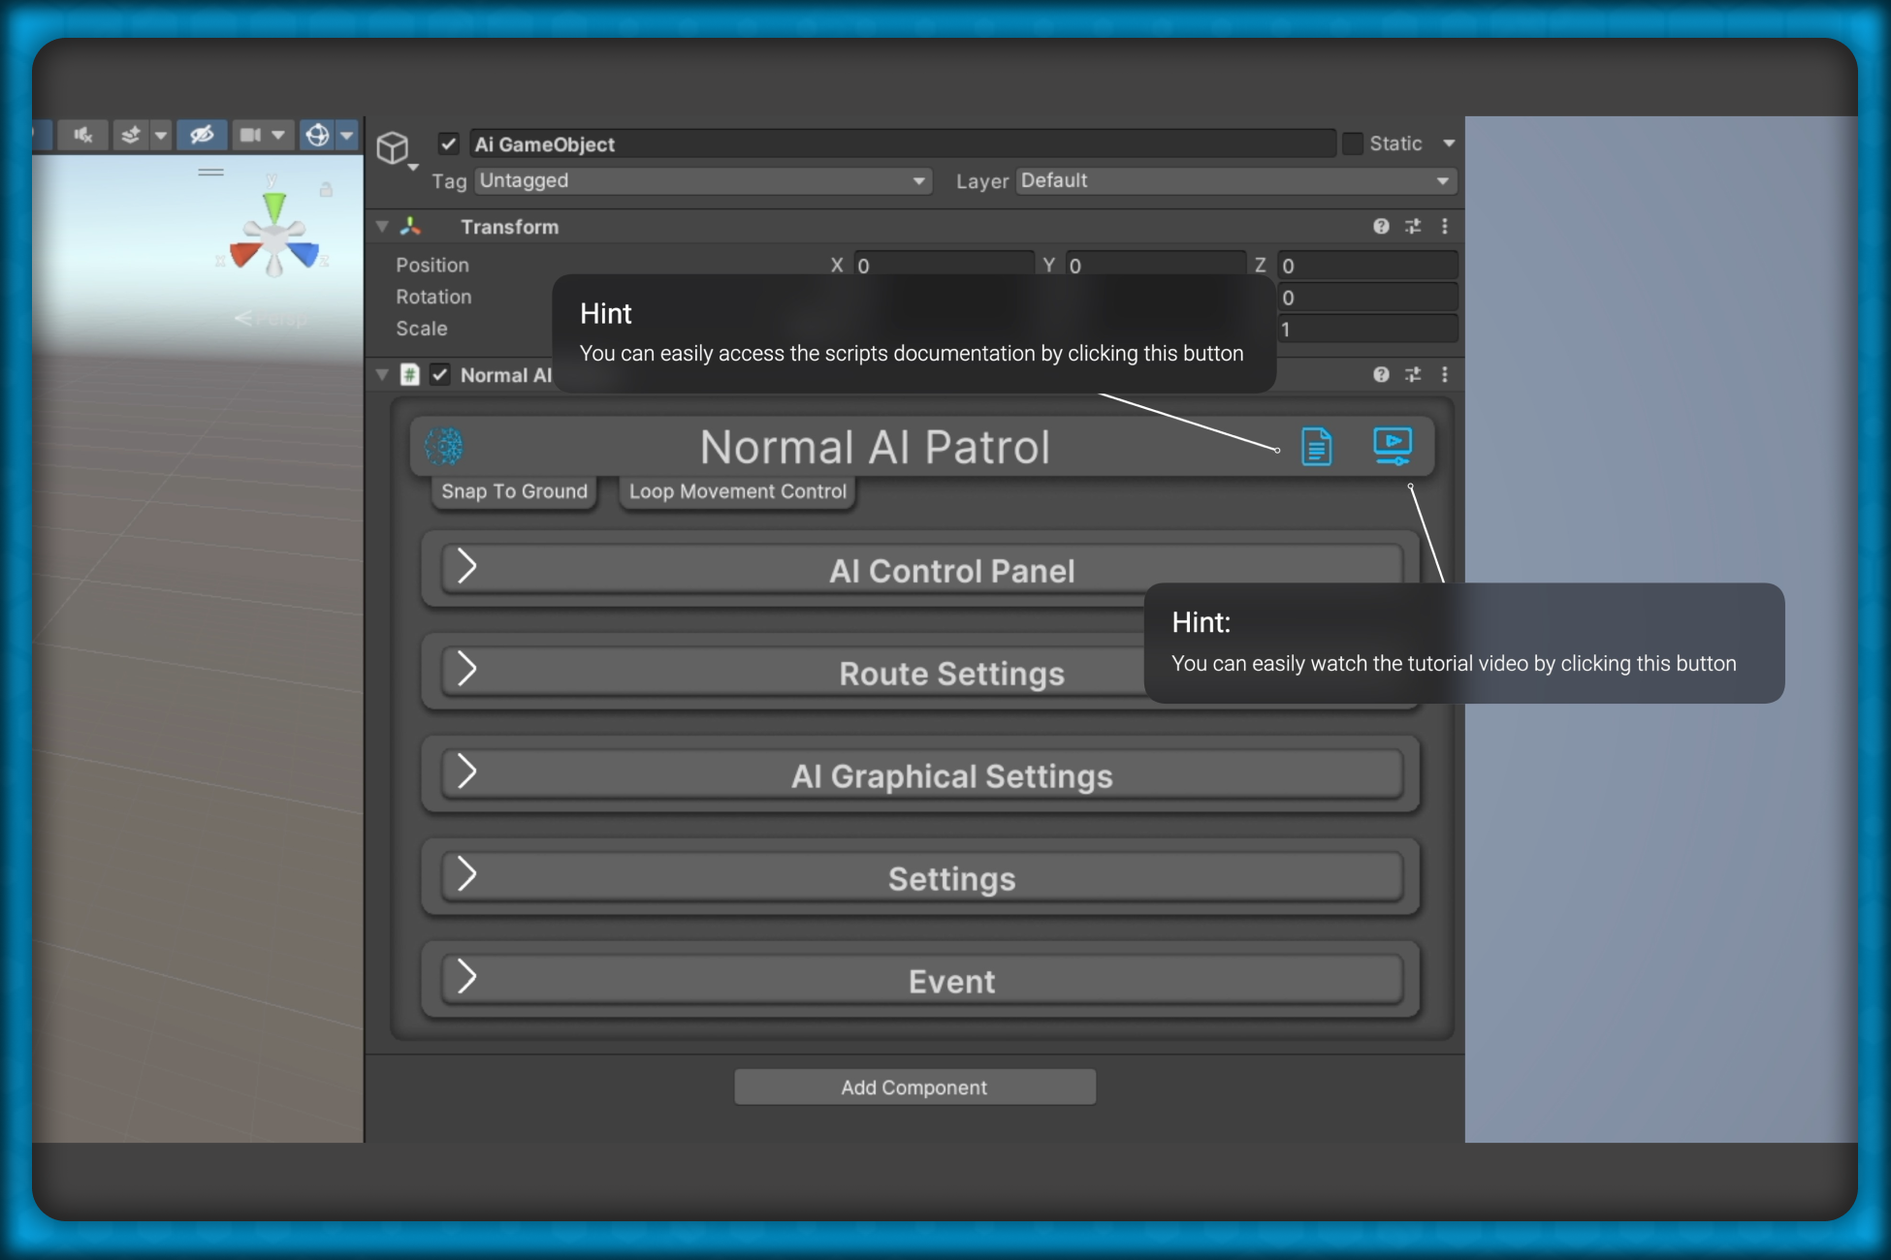This screenshot has height=1260, width=1891.
Task: Toggle scene audio mute icon
Action: tap(83, 135)
